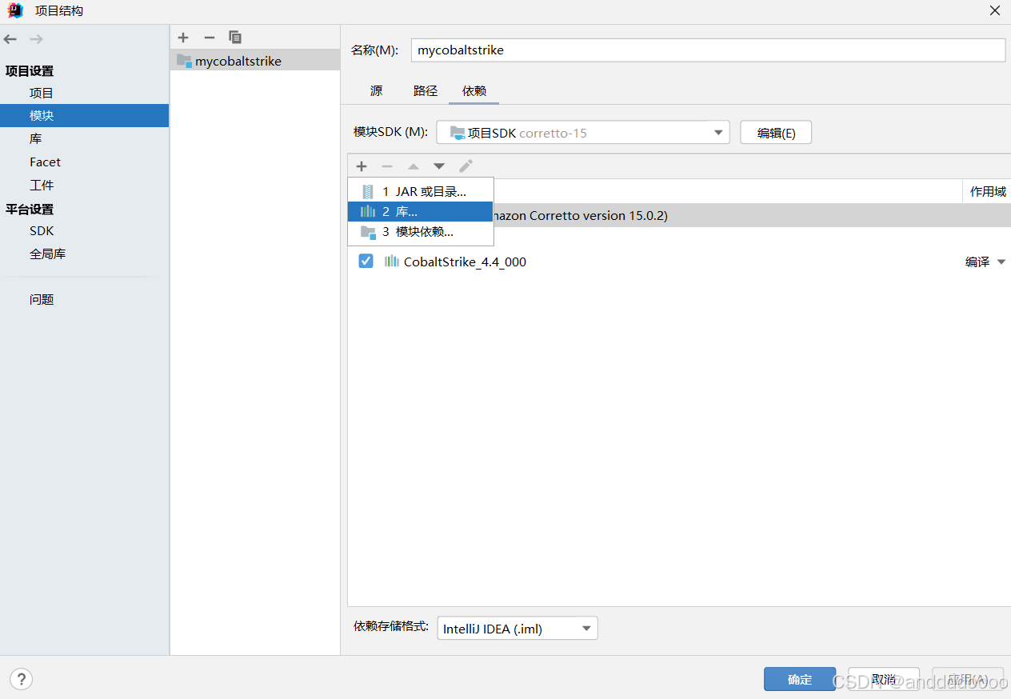The image size is (1011, 699).
Task: Close the project structure dialog
Action: 995,10
